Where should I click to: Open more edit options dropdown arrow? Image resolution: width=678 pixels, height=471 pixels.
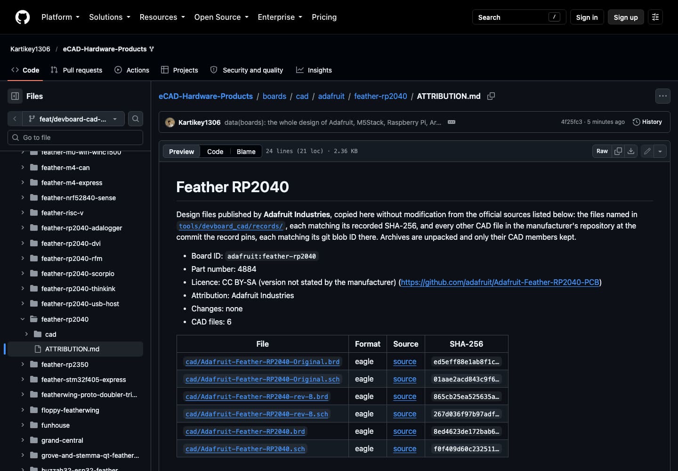[660, 151]
